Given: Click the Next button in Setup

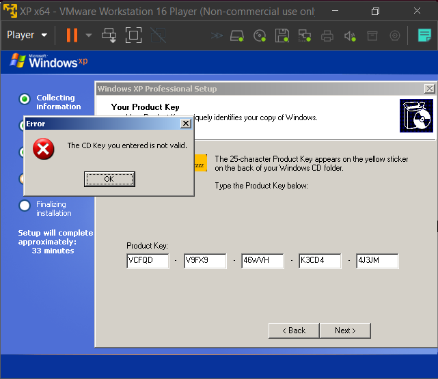Looking at the screenshot, I should pos(345,331).
